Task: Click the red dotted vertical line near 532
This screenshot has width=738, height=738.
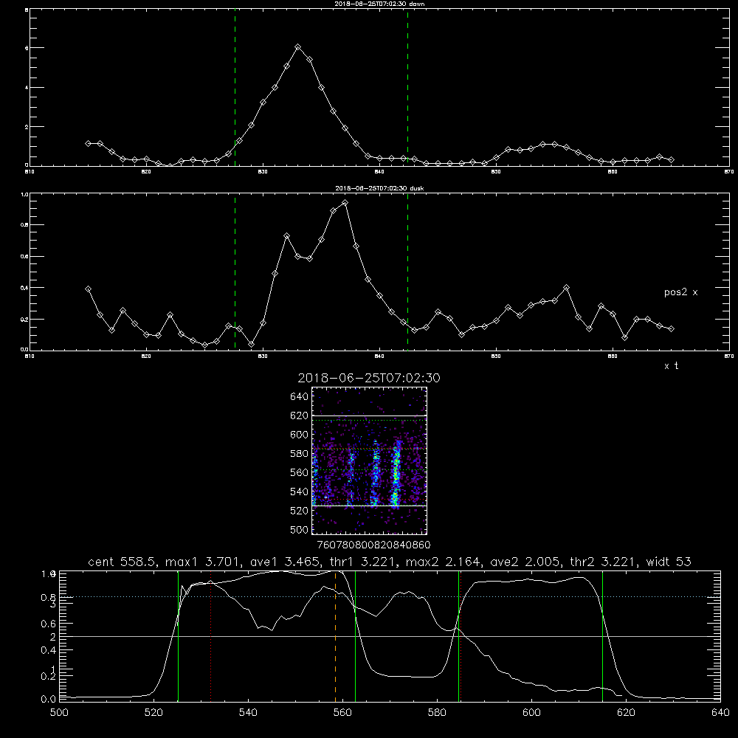Action: coord(210,636)
